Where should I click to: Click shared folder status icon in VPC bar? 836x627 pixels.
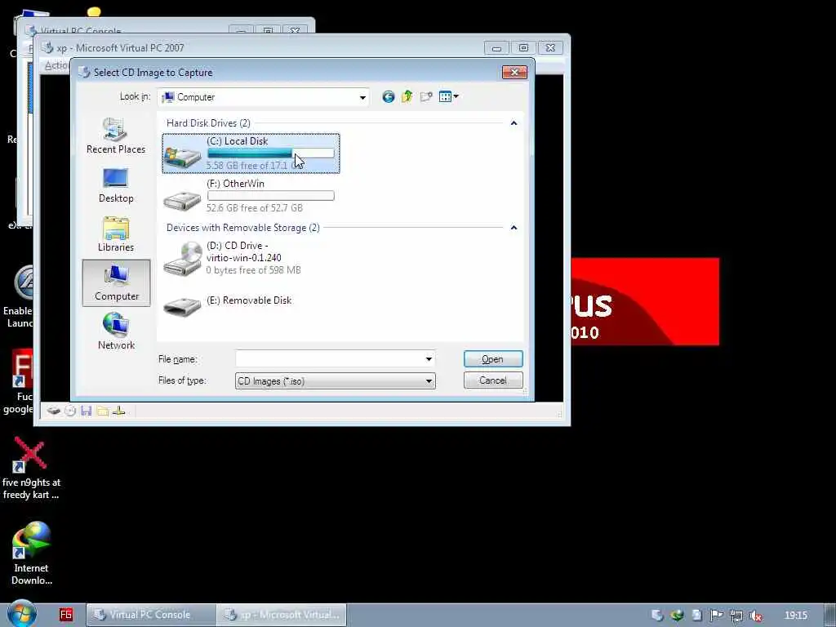coord(103,411)
